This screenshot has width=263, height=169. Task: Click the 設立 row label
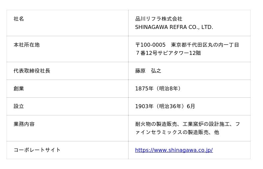(x=19, y=107)
